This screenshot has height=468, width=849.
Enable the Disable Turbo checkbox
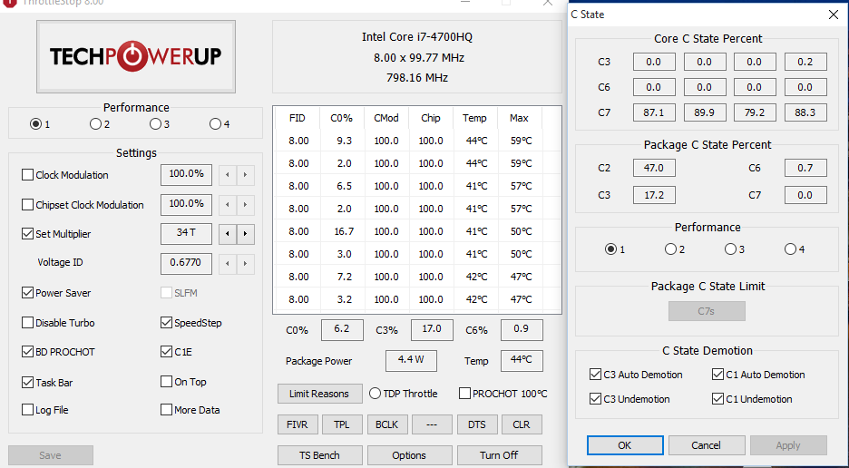[27, 323]
